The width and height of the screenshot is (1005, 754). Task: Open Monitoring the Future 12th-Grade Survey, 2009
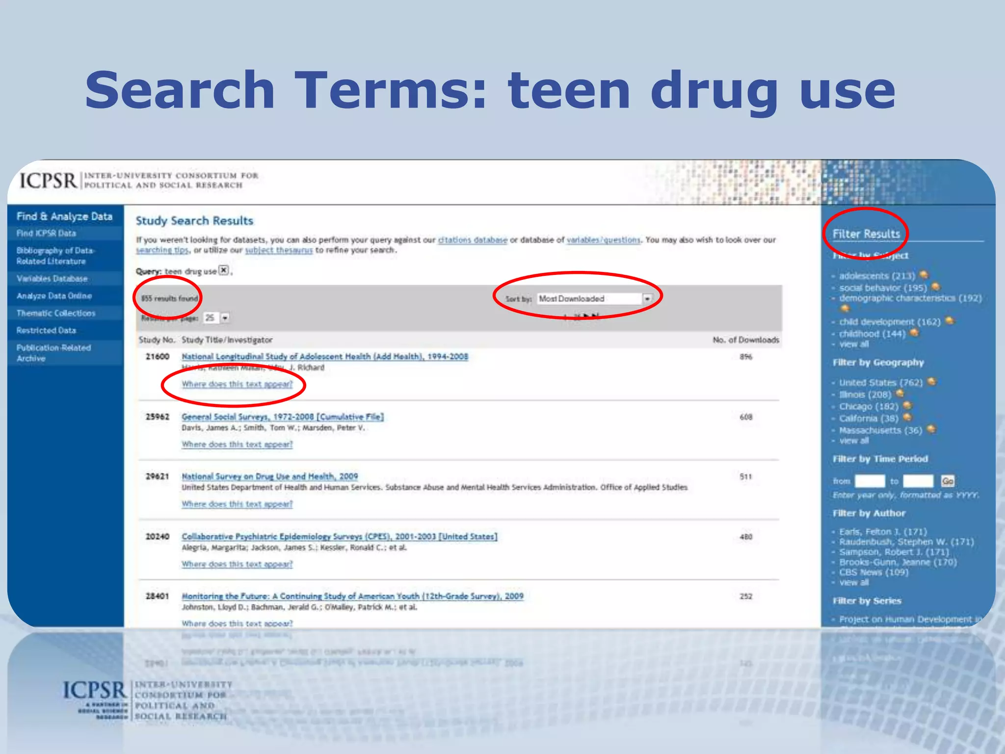coord(352,596)
